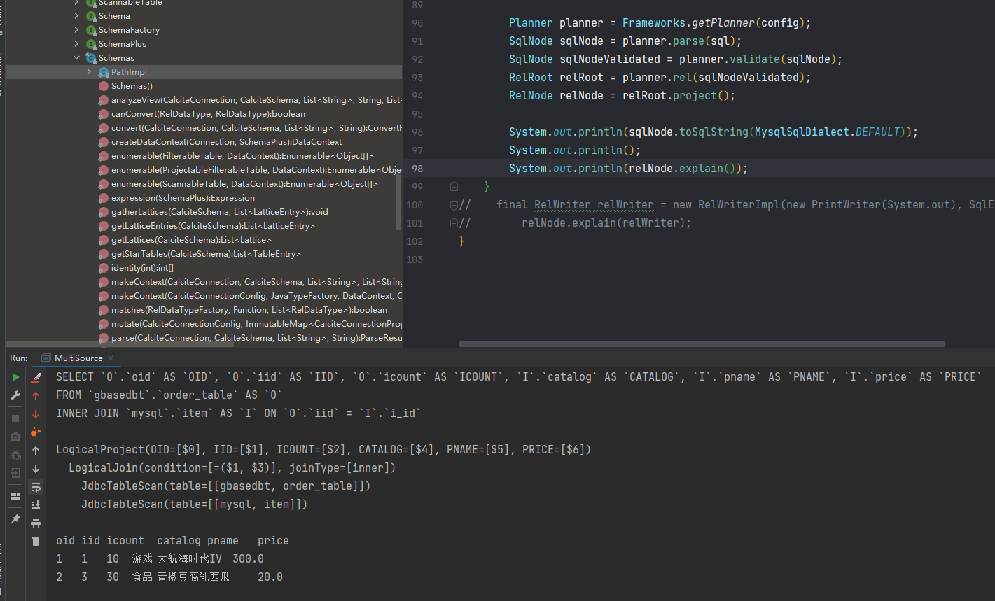The height and width of the screenshot is (601, 995).
Task: Expand the SchemaPlus node
Action: pyautogui.click(x=77, y=44)
